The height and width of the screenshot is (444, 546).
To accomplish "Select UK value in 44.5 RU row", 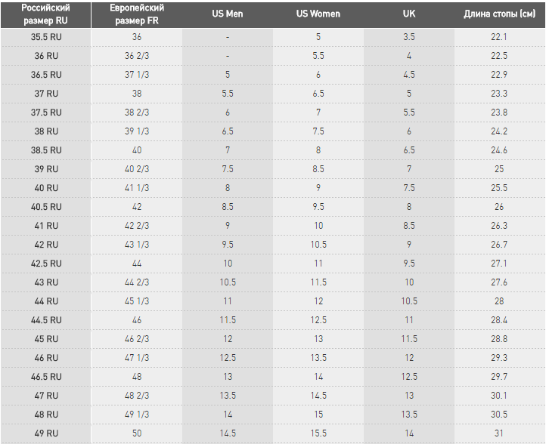I will pos(409,320).
